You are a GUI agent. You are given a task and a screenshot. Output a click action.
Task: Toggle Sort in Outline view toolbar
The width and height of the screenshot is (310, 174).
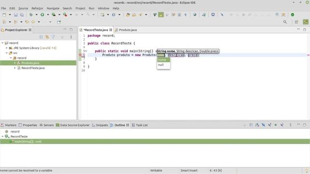pos(257,125)
